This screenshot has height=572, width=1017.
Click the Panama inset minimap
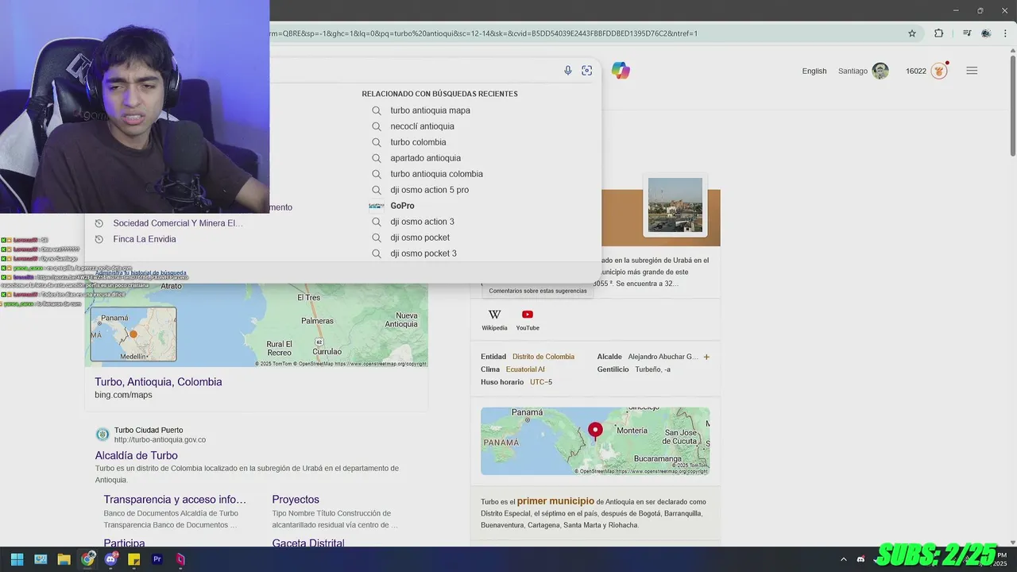click(x=133, y=334)
